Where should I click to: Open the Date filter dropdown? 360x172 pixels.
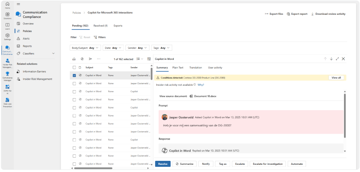pyautogui.click(x=113, y=48)
